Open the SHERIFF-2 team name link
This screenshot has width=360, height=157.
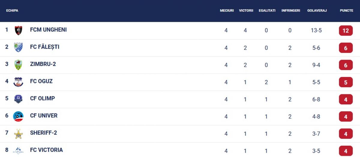(43, 133)
